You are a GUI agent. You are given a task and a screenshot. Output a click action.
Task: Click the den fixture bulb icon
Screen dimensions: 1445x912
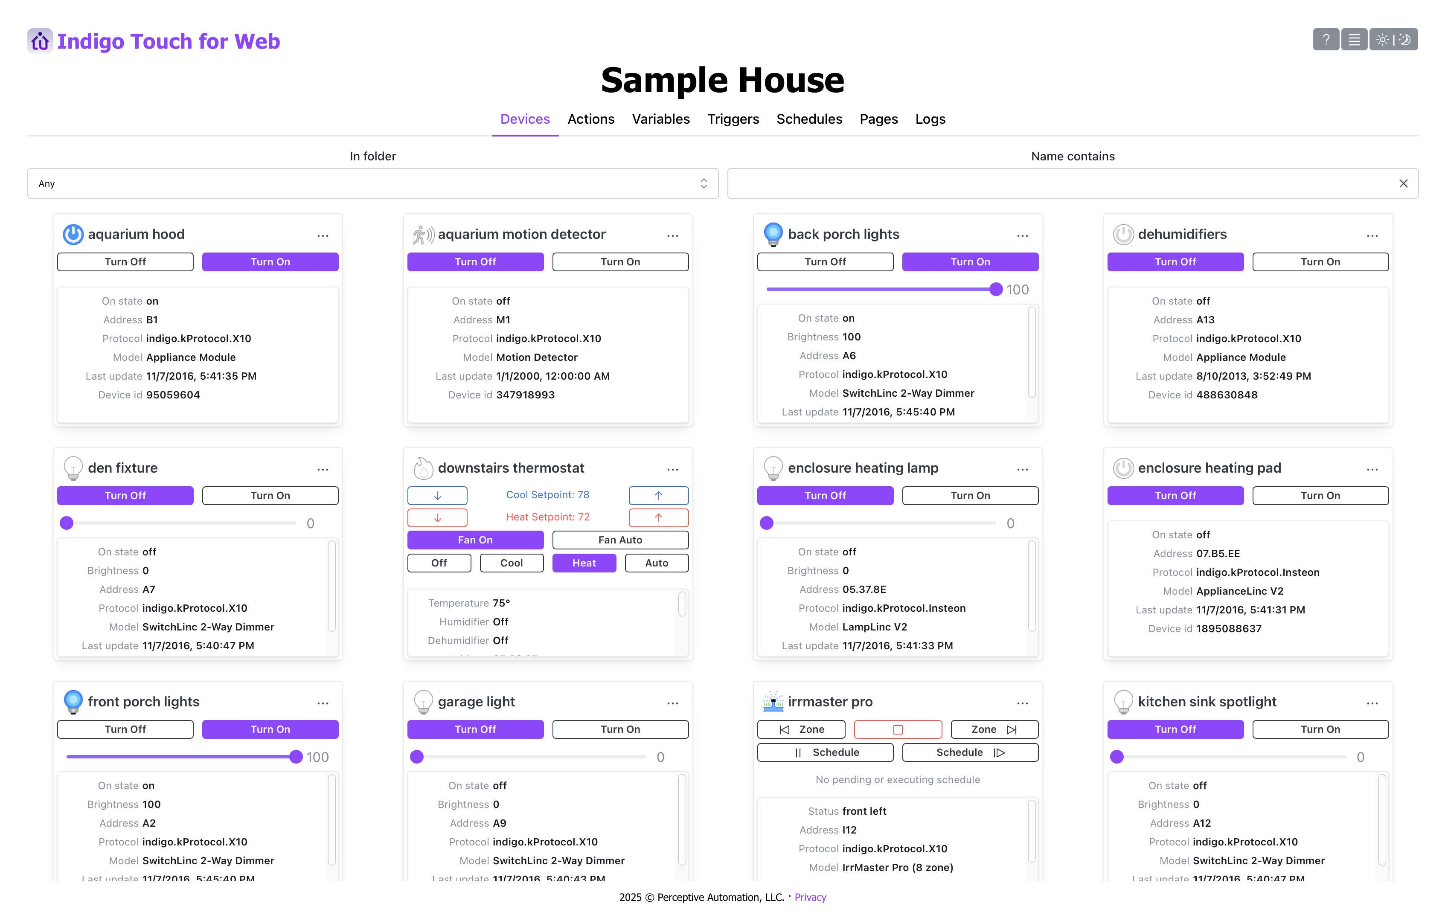[73, 468]
